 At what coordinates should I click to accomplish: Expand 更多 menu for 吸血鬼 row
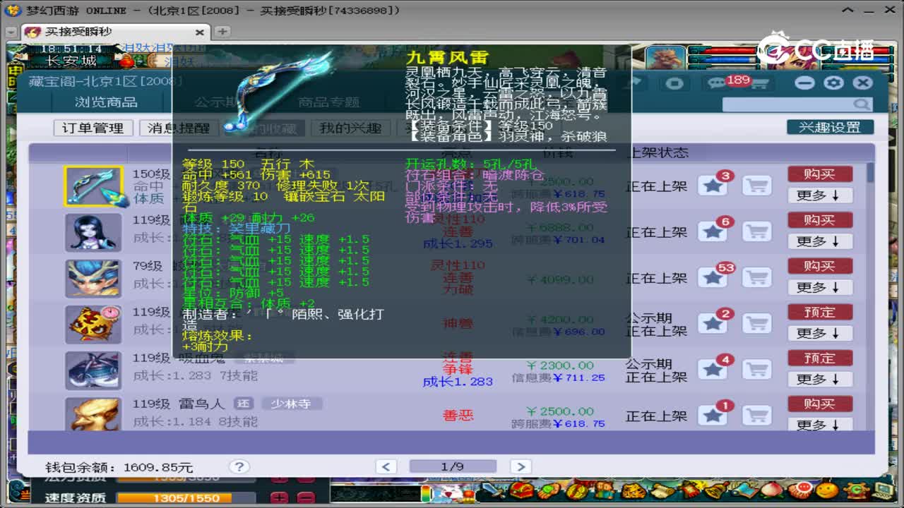[819, 379]
